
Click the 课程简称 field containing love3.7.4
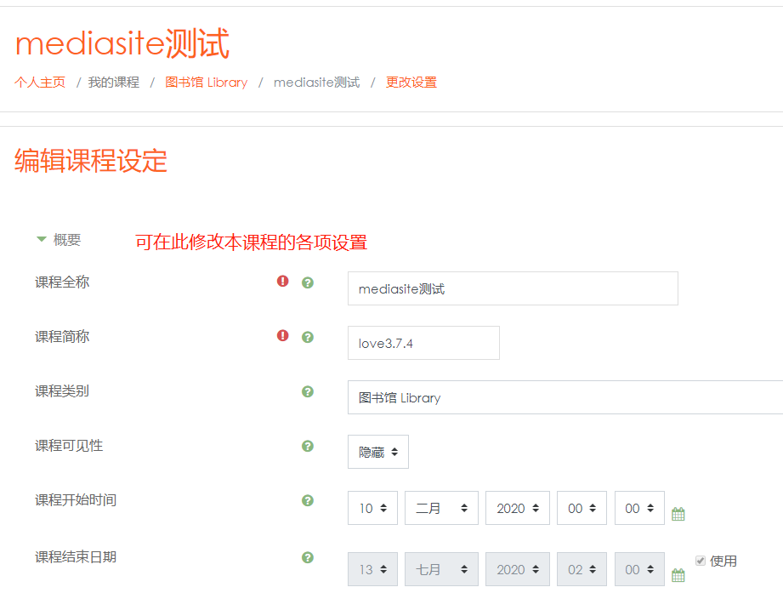pos(423,343)
